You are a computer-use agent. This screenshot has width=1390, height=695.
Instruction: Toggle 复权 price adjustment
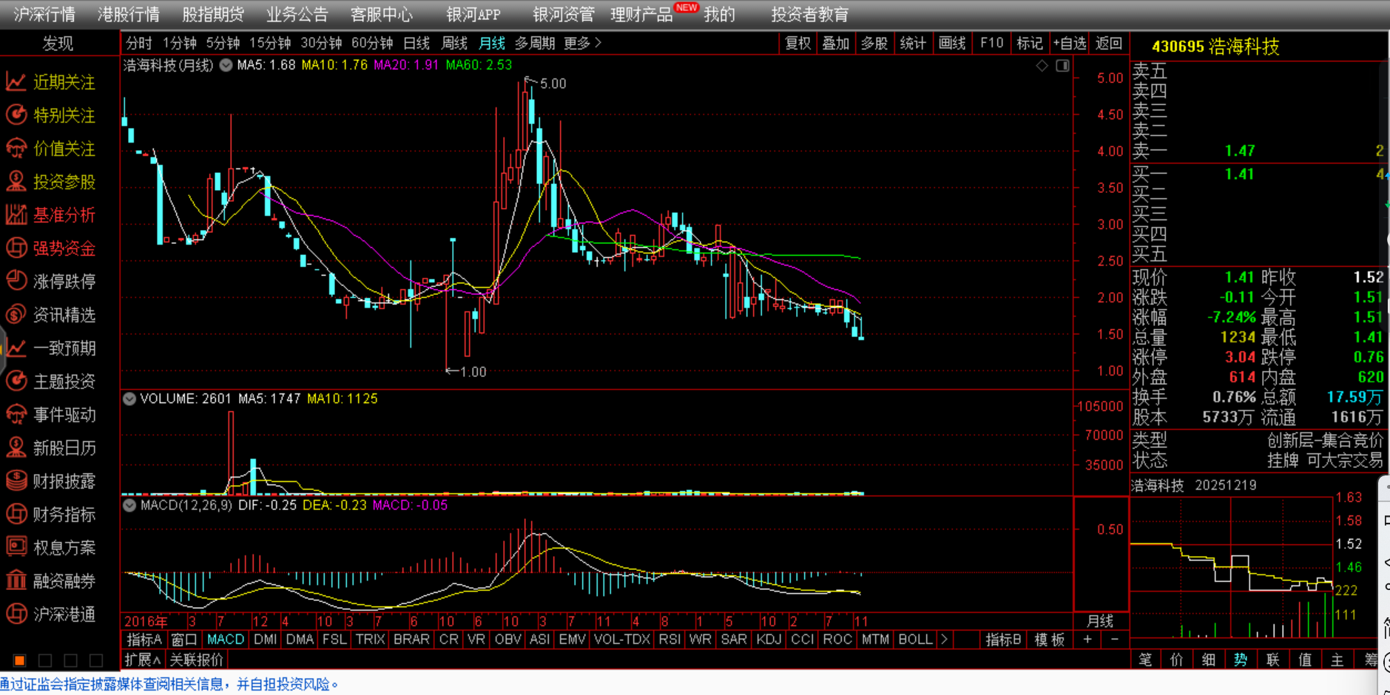[x=797, y=44]
